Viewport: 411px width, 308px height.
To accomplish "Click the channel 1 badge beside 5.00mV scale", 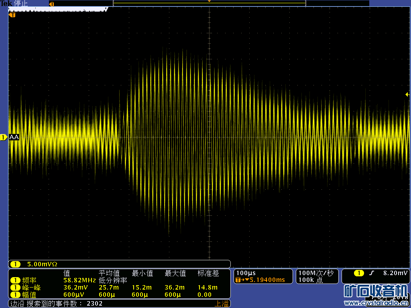I will 15,264.
